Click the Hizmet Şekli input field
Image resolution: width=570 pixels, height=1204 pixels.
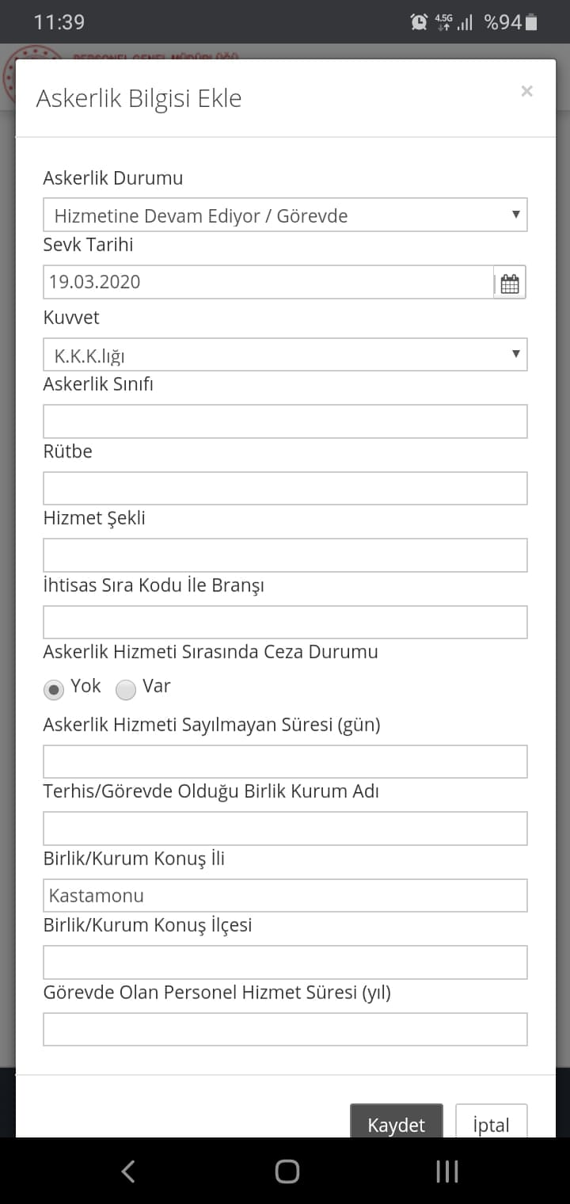pyautogui.click(x=285, y=555)
